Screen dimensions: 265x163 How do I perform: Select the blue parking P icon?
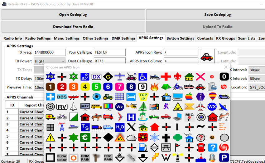pyautogui.click(x=224, y=157)
